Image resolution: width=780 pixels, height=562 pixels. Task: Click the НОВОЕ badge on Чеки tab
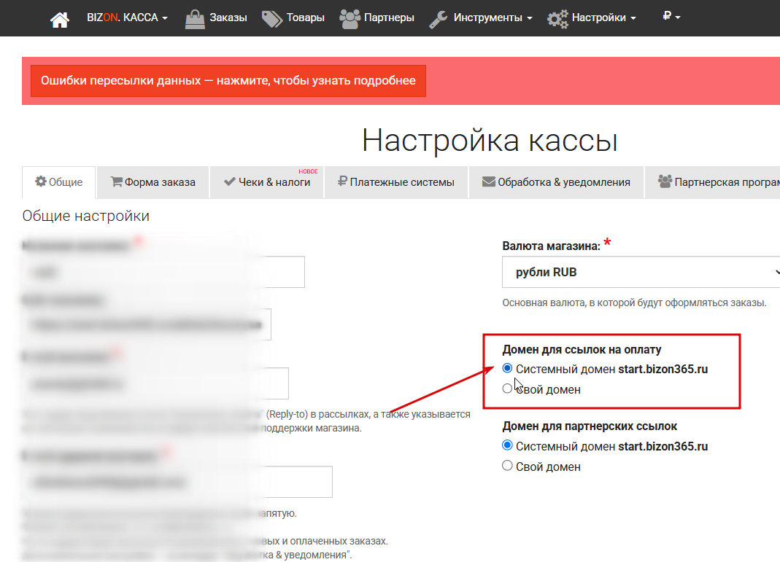click(308, 171)
